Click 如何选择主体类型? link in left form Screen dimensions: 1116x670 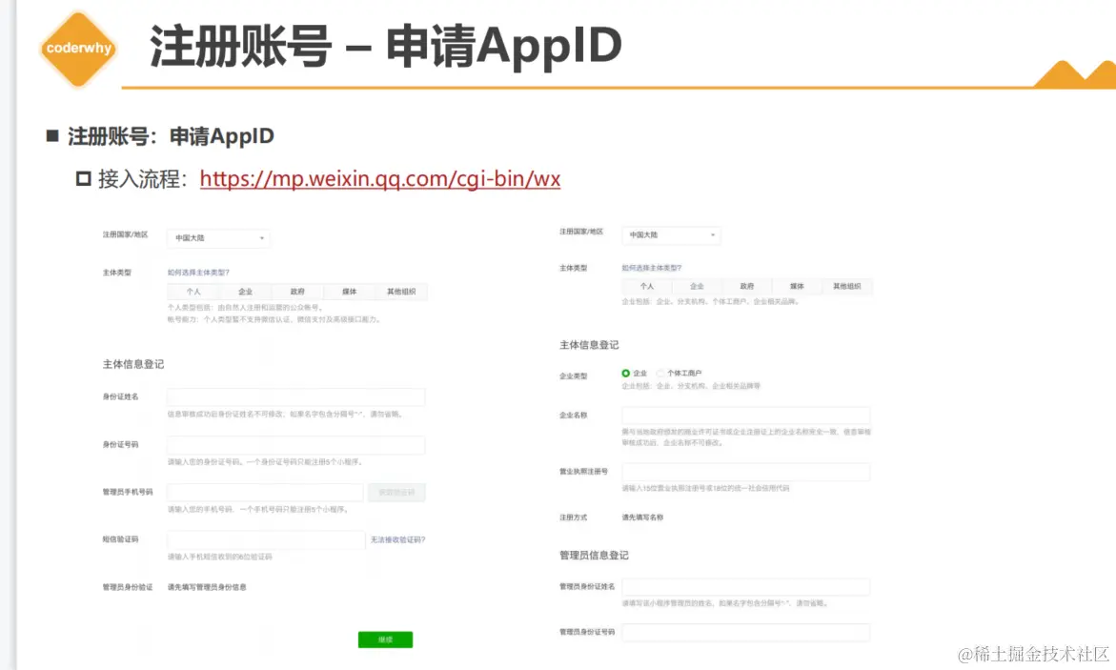pyautogui.click(x=198, y=272)
